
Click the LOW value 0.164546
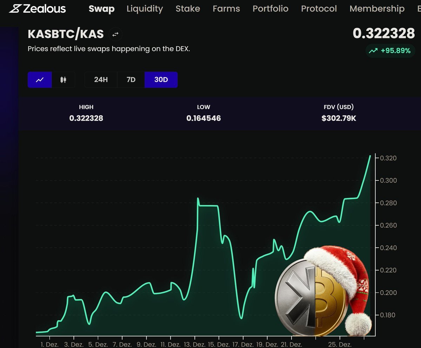[204, 118]
